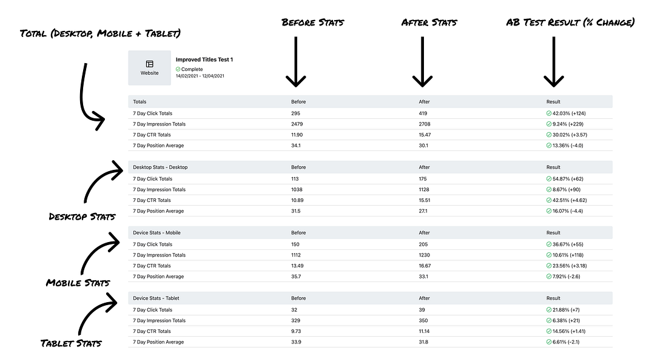Click the Mobile 7 Day Impression Totals row
This screenshot has height=364, width=669.
point(371,255)
